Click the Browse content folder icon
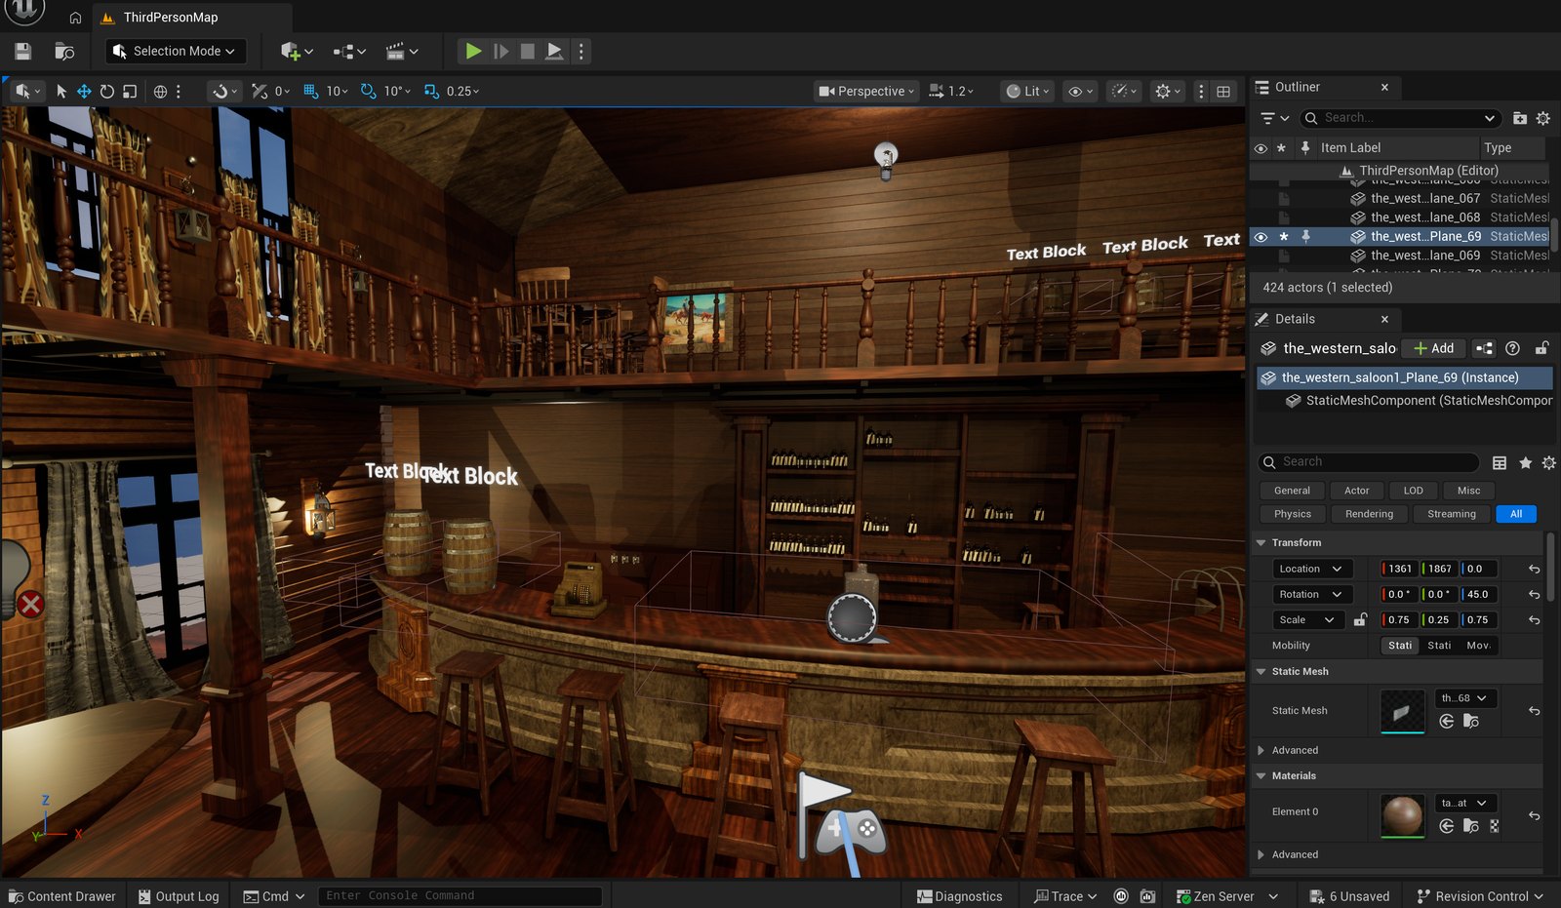1561x908 pixels. click(64, 51)
